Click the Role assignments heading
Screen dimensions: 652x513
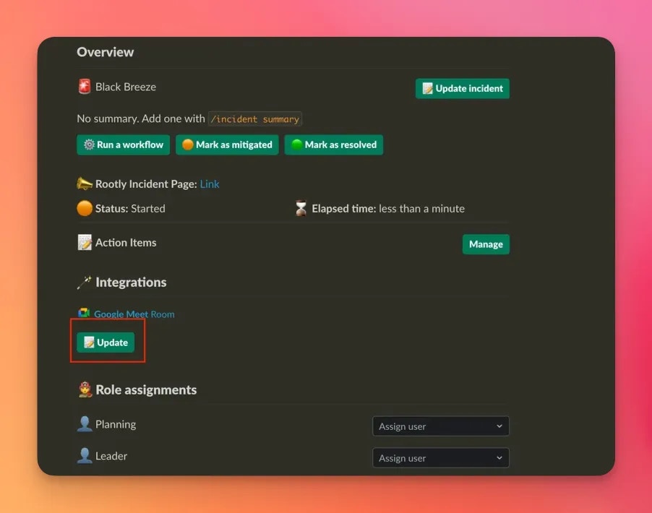click(x=146, y=389)
